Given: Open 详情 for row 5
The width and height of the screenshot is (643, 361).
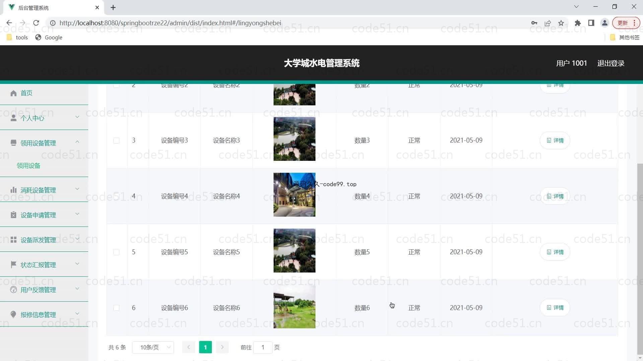Looking at the screenshot, I should coord(555,252).
